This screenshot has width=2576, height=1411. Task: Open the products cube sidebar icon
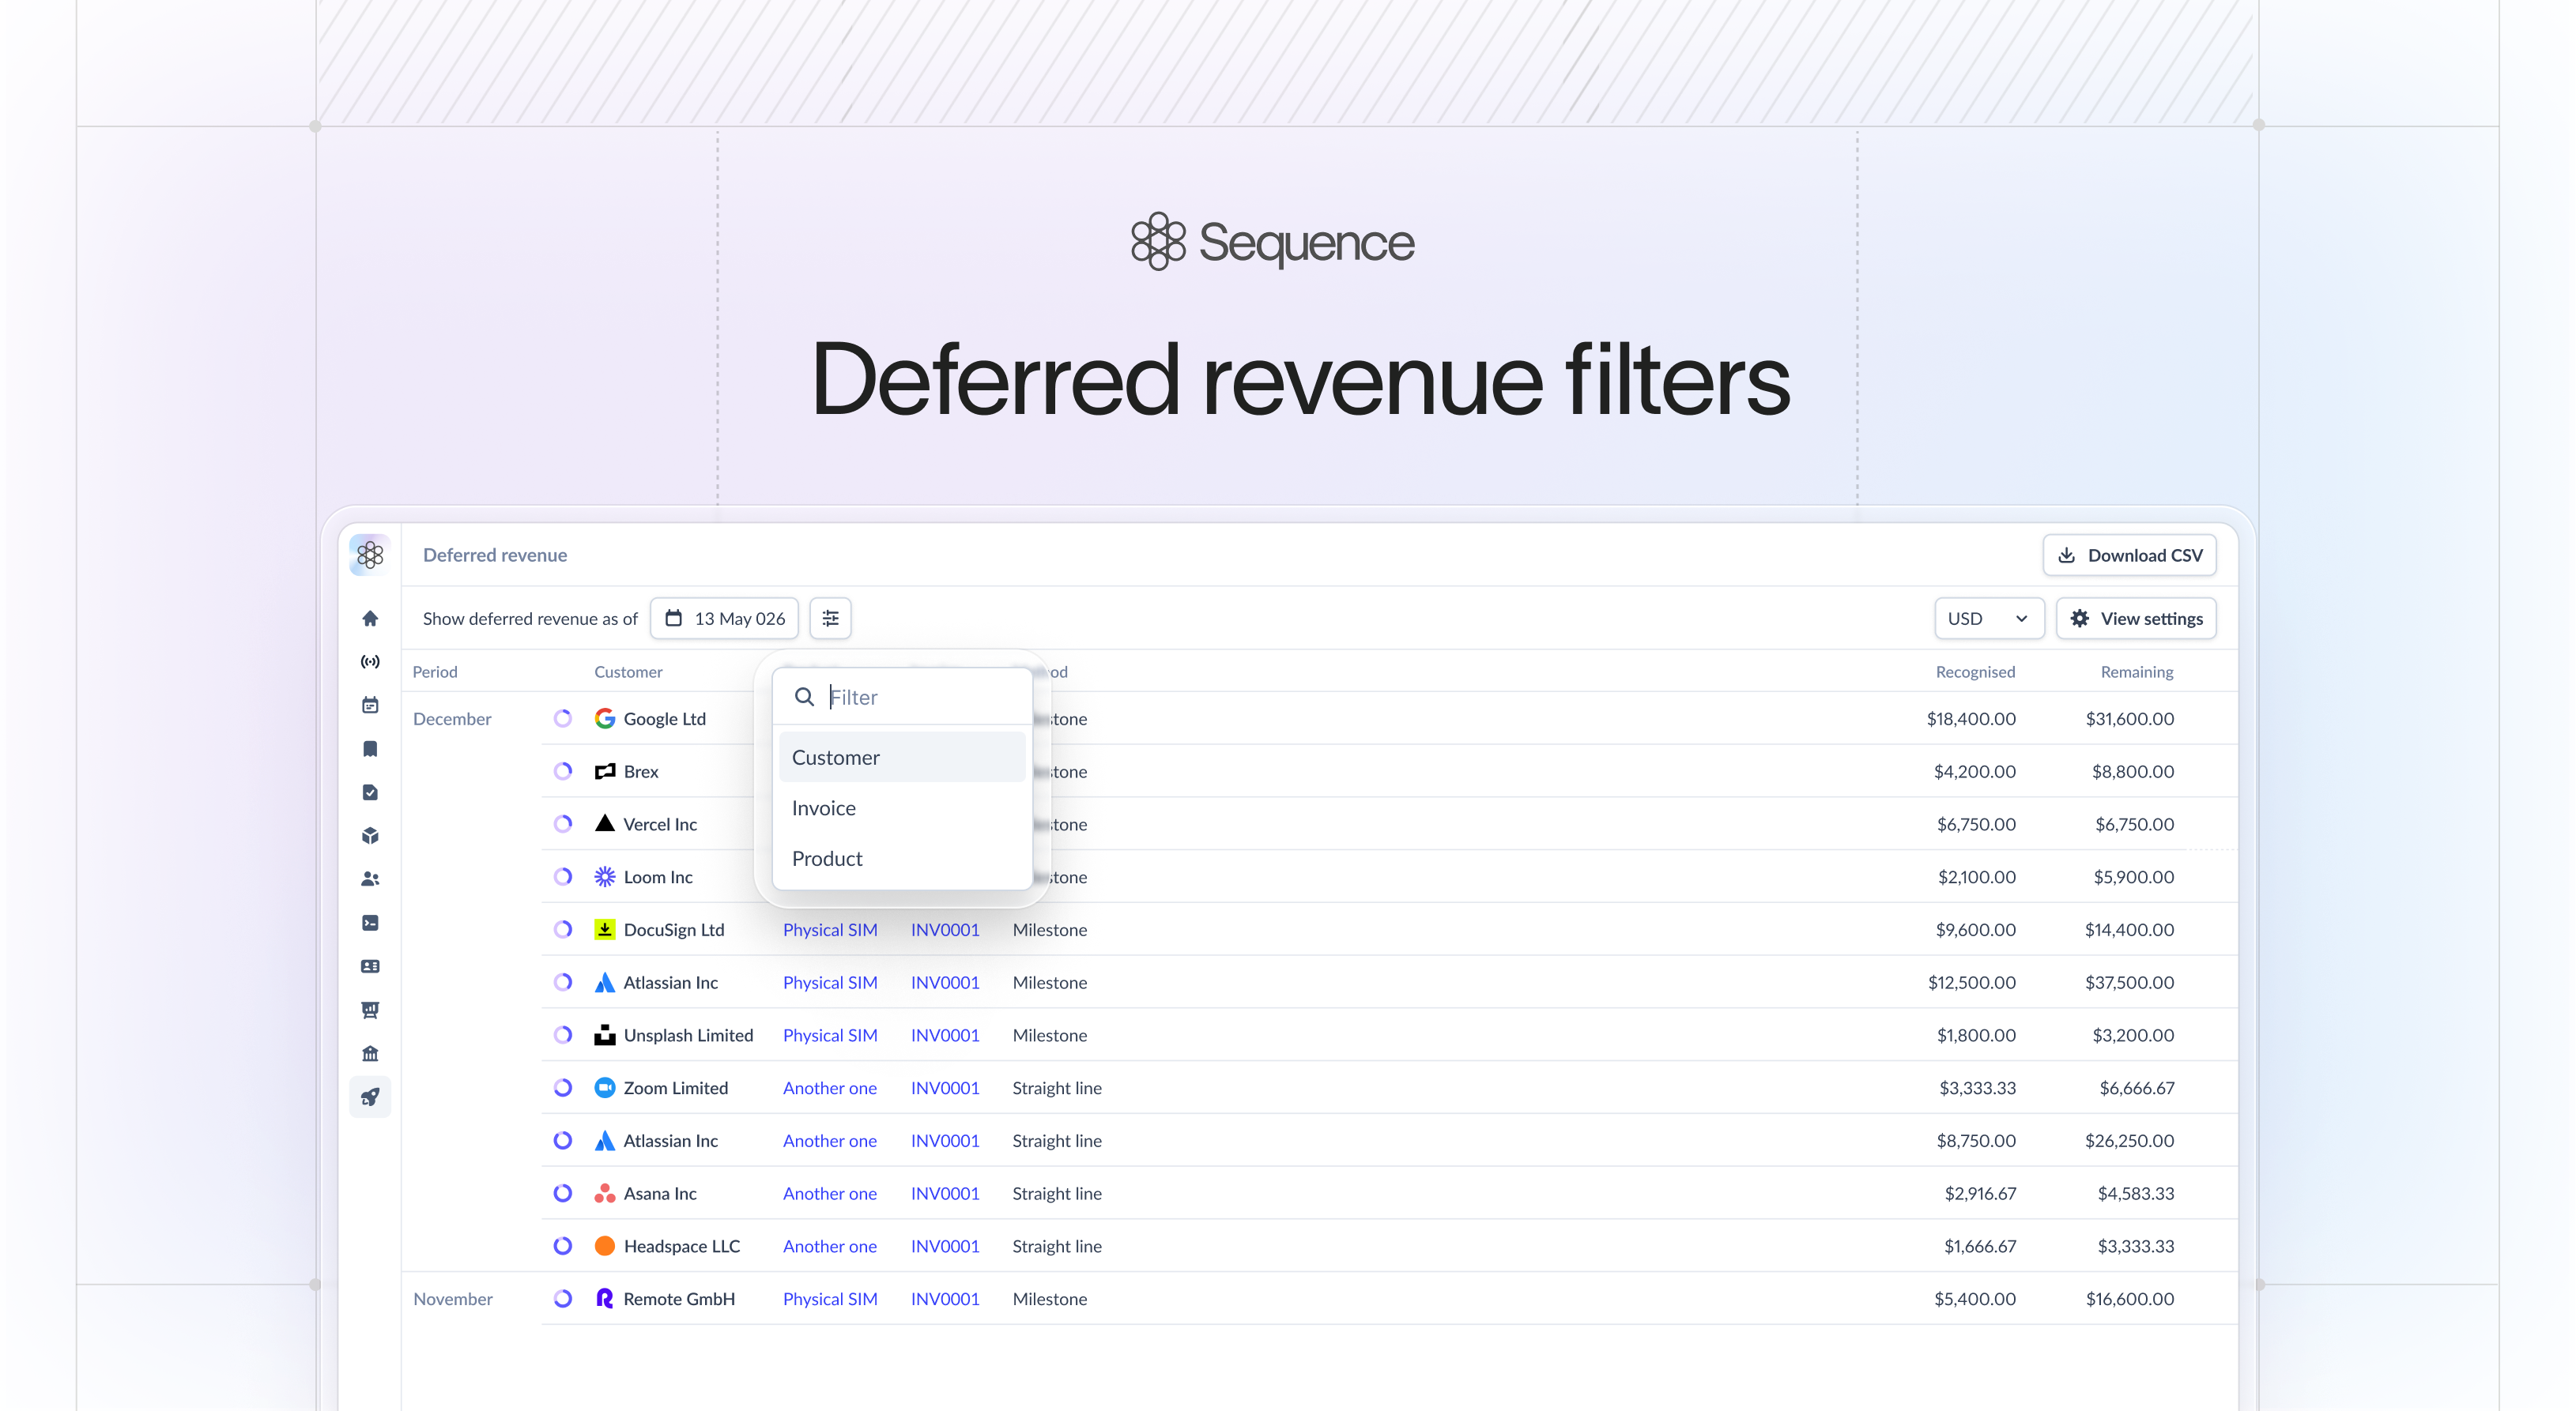tap(370, 837)
